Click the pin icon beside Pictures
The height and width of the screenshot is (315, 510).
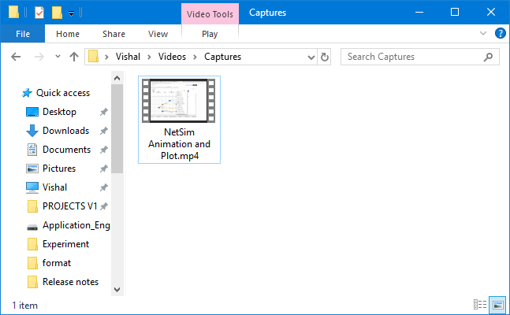click(104, 169)
